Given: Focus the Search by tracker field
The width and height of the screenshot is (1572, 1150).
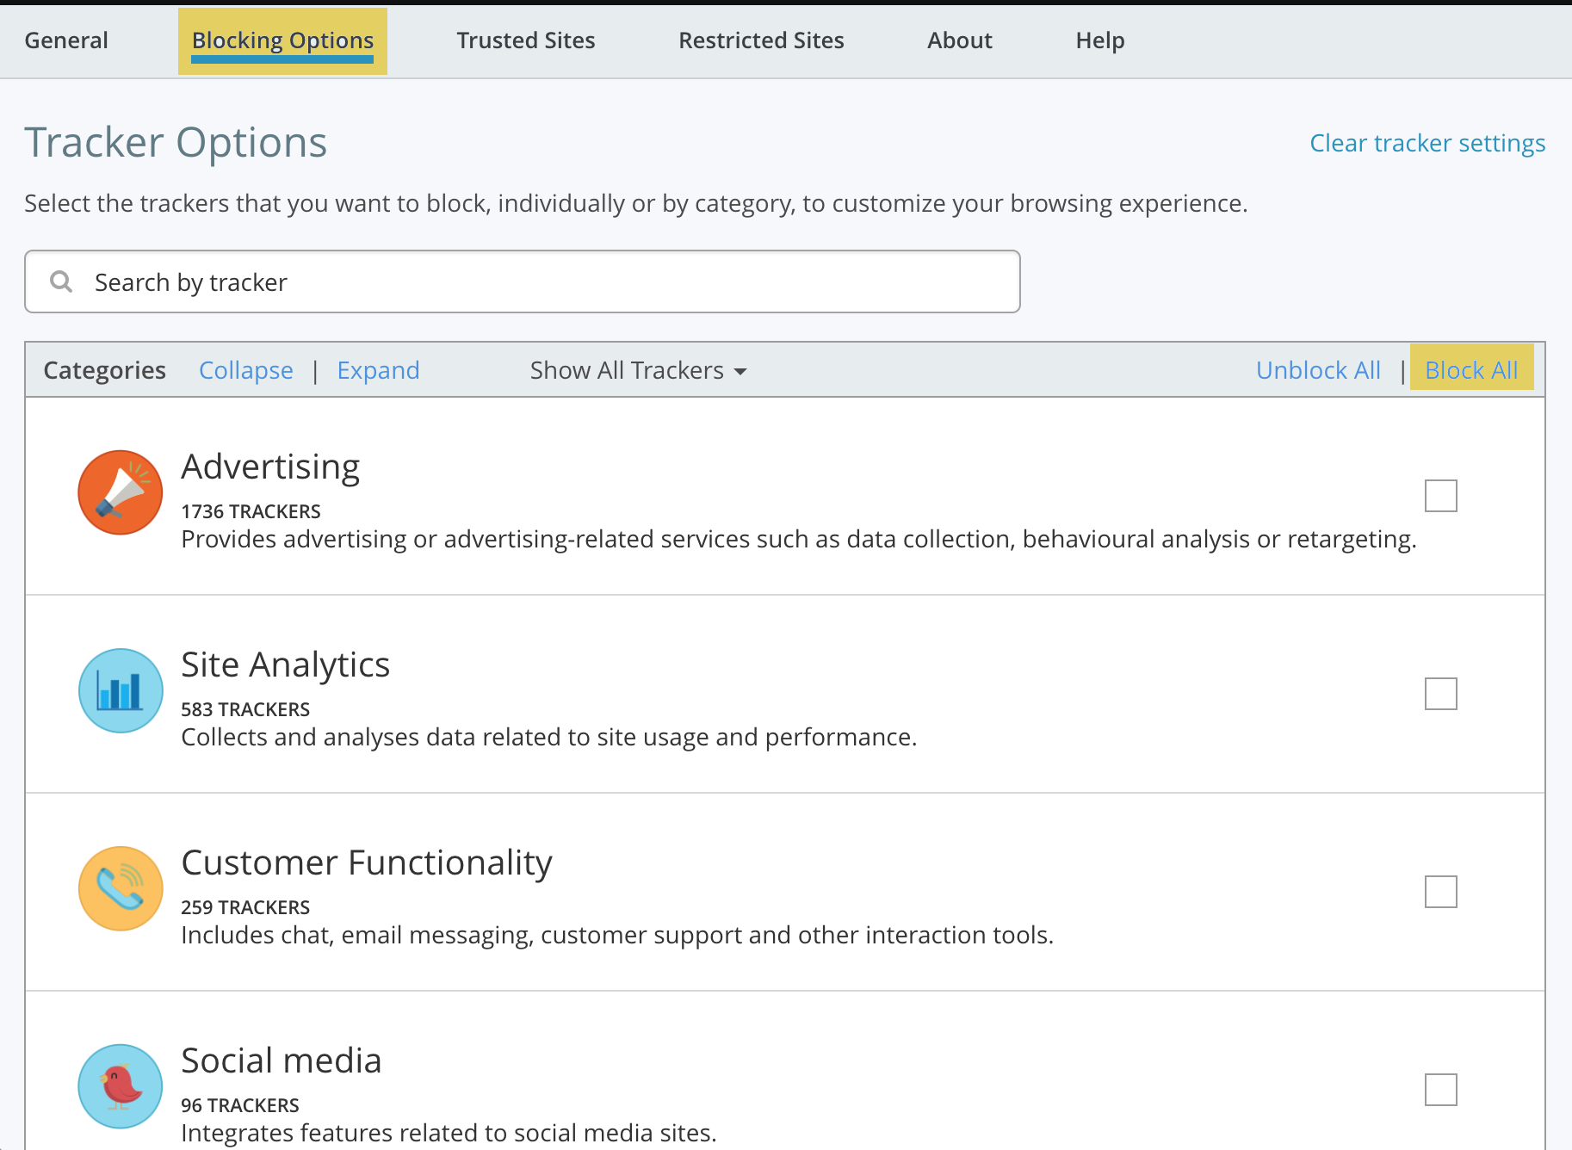Looking at the screenshot, I should (551, 282).
